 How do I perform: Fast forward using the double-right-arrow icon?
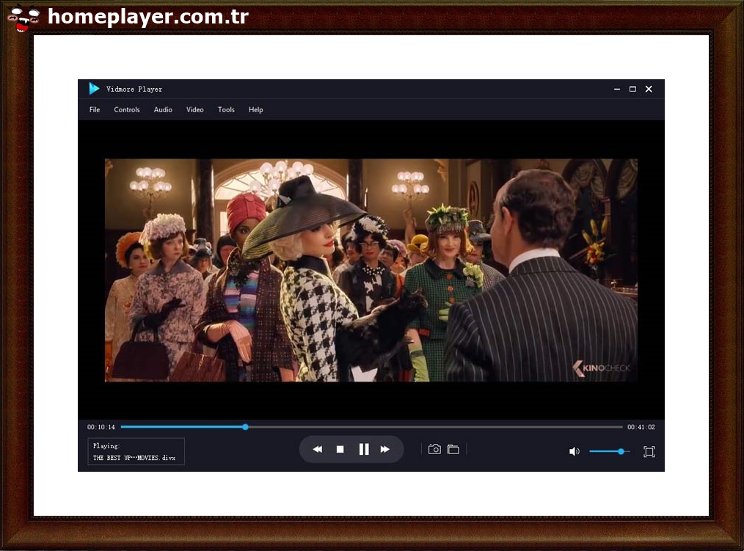[x=385, y=449]
